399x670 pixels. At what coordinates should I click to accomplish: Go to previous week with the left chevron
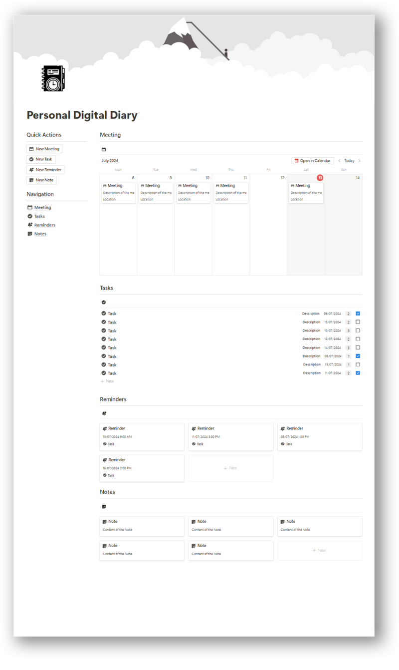pos(340,161)
